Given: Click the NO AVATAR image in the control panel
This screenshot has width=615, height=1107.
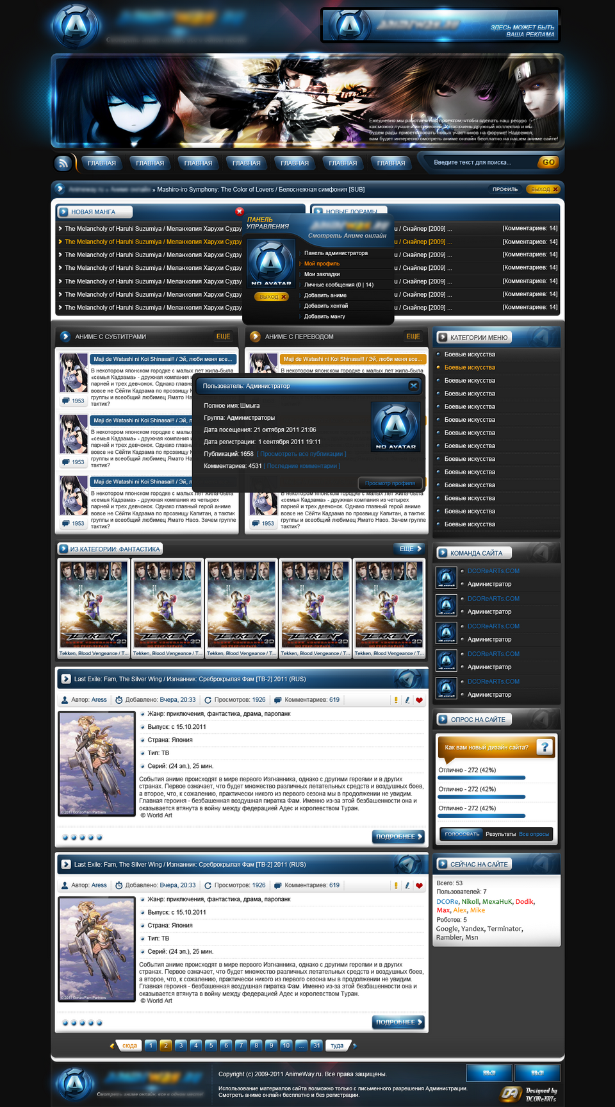Looking at the screenshot, I should coord(270,263).
